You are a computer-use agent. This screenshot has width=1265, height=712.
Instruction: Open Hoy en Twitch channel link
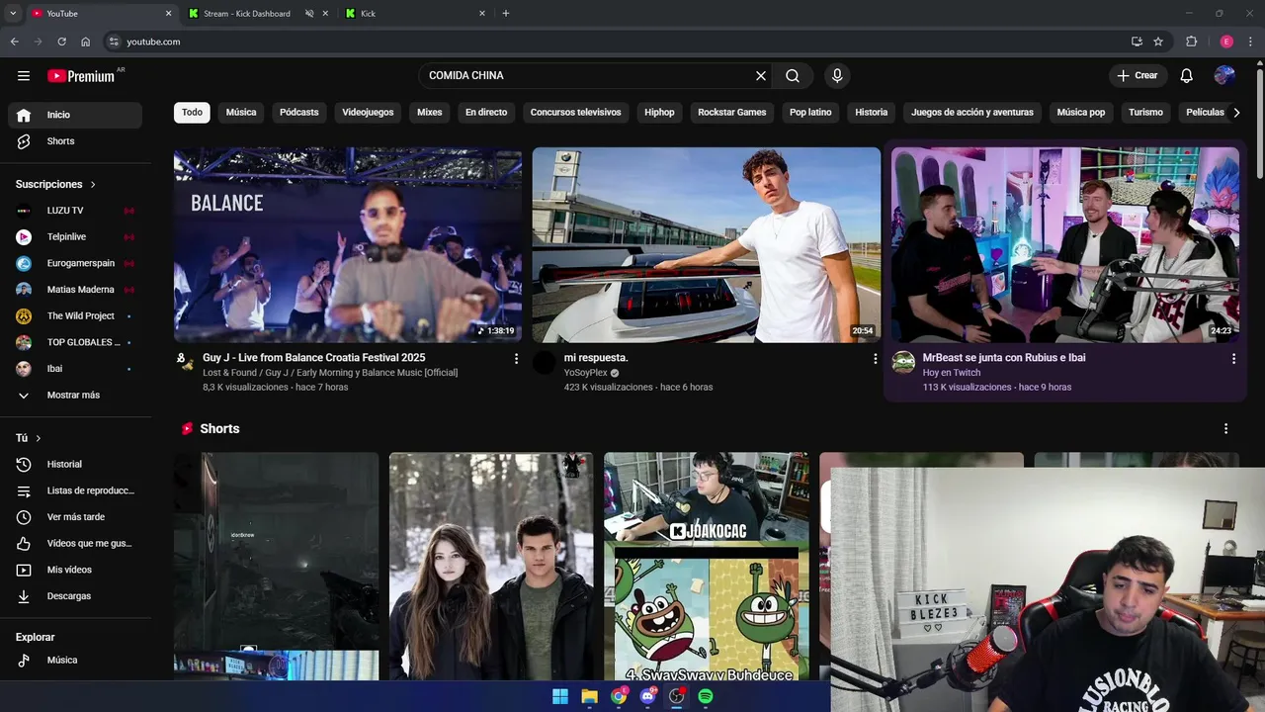952,374
